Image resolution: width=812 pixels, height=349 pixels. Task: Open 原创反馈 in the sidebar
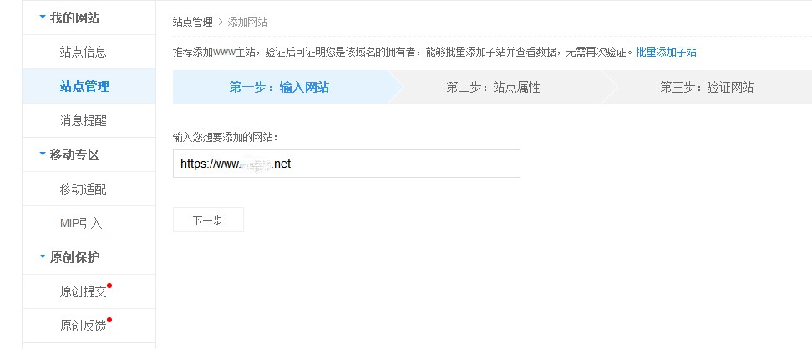tap(84, 326)
